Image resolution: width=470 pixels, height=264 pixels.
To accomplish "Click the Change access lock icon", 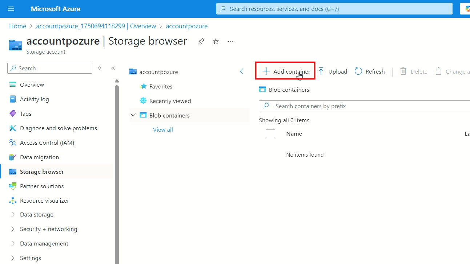I will click(439, 71).
